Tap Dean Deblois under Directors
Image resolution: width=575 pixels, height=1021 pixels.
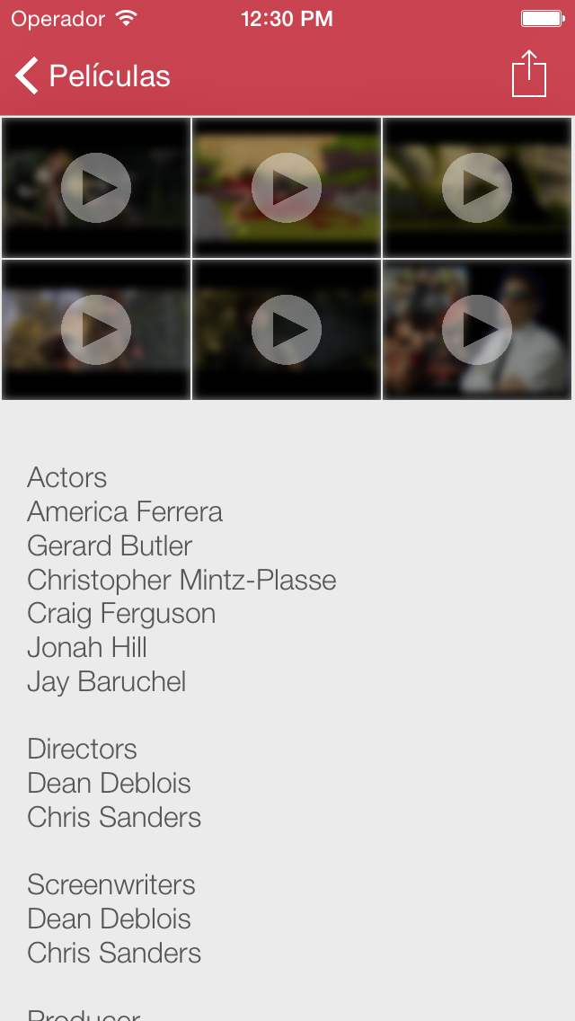click(109, 783)
